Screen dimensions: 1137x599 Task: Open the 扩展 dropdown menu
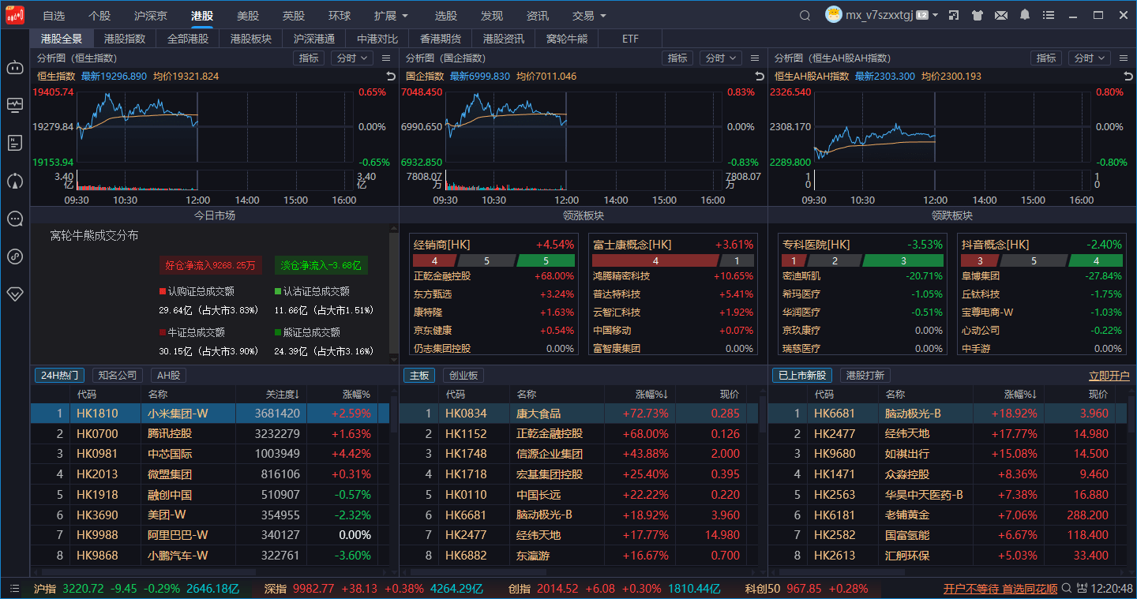pos(392,16)
